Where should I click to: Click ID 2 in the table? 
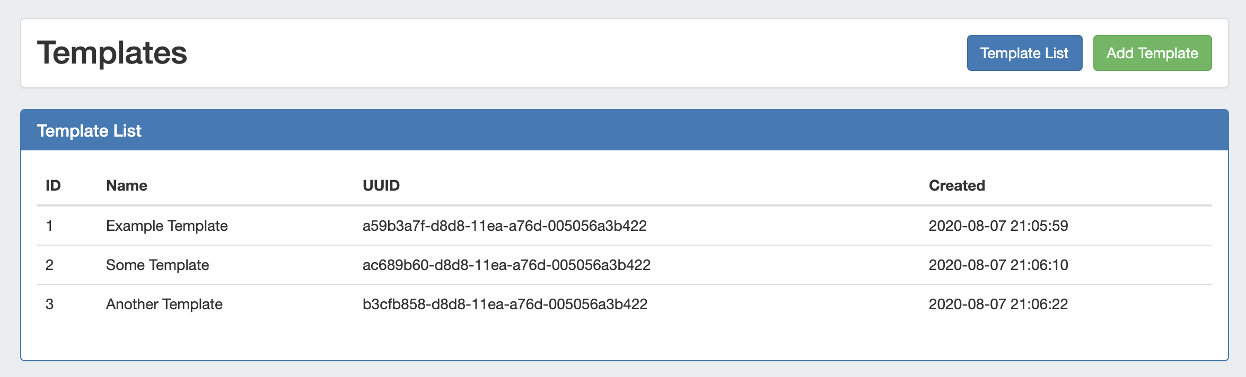coord(49,265)
